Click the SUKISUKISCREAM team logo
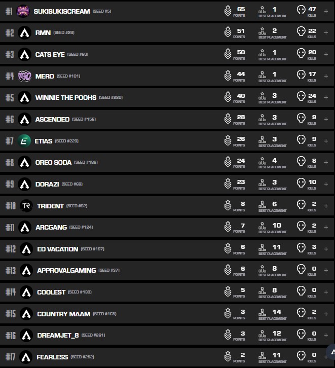Viewport: 335px width, 368px height. 23,11
